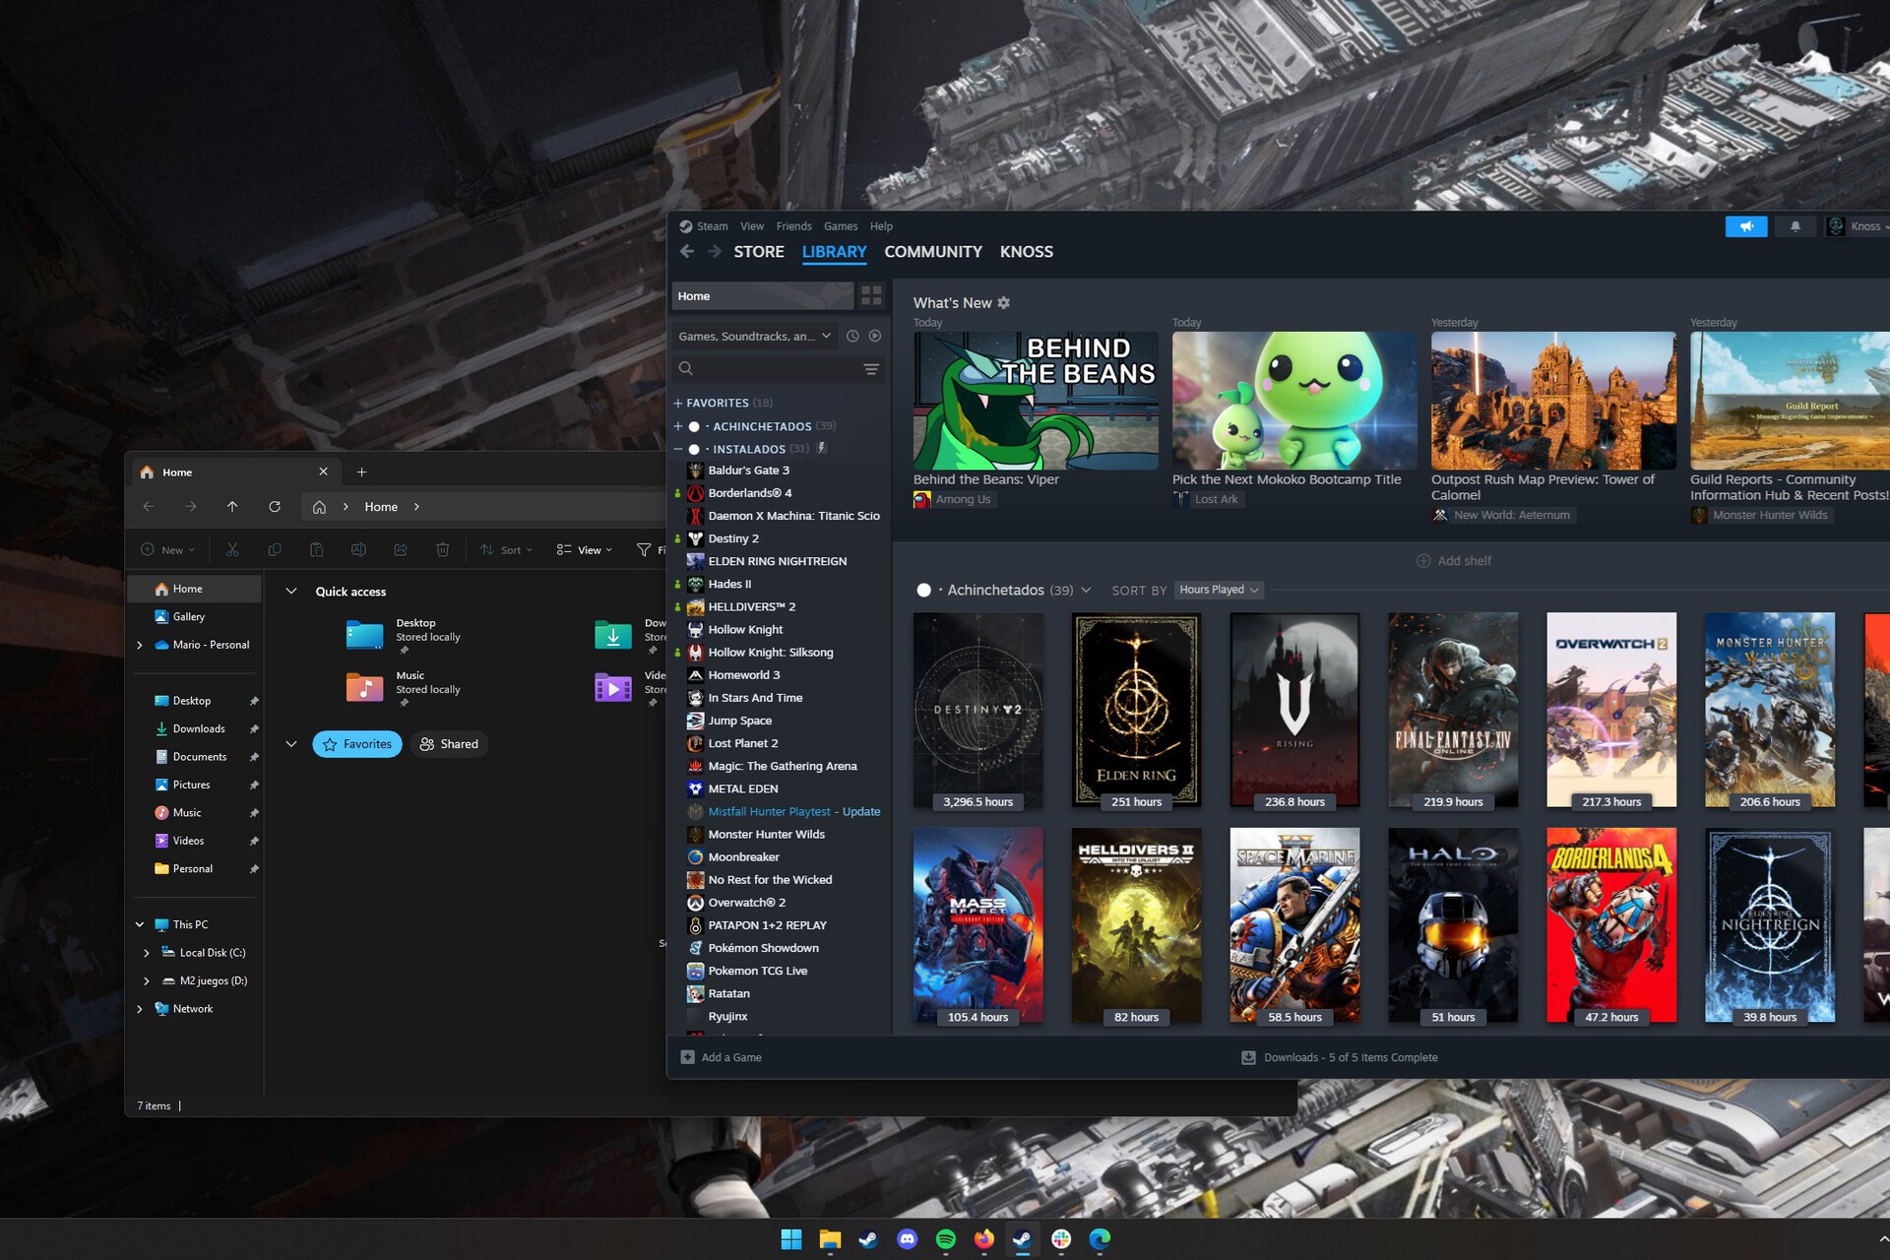Click the Steam announcements megaphone icon
Screen dimensions: 1890x1260
[1745, 226]
